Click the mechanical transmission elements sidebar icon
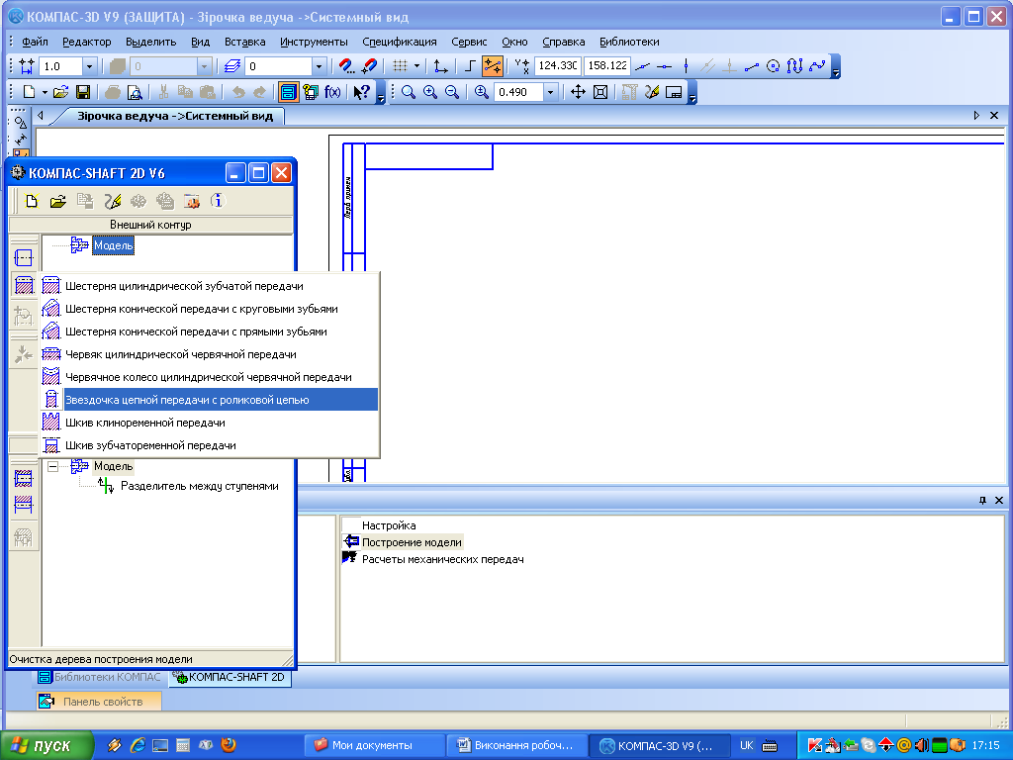The width and height of the screenshot is (1013, 760). (24, 285)
